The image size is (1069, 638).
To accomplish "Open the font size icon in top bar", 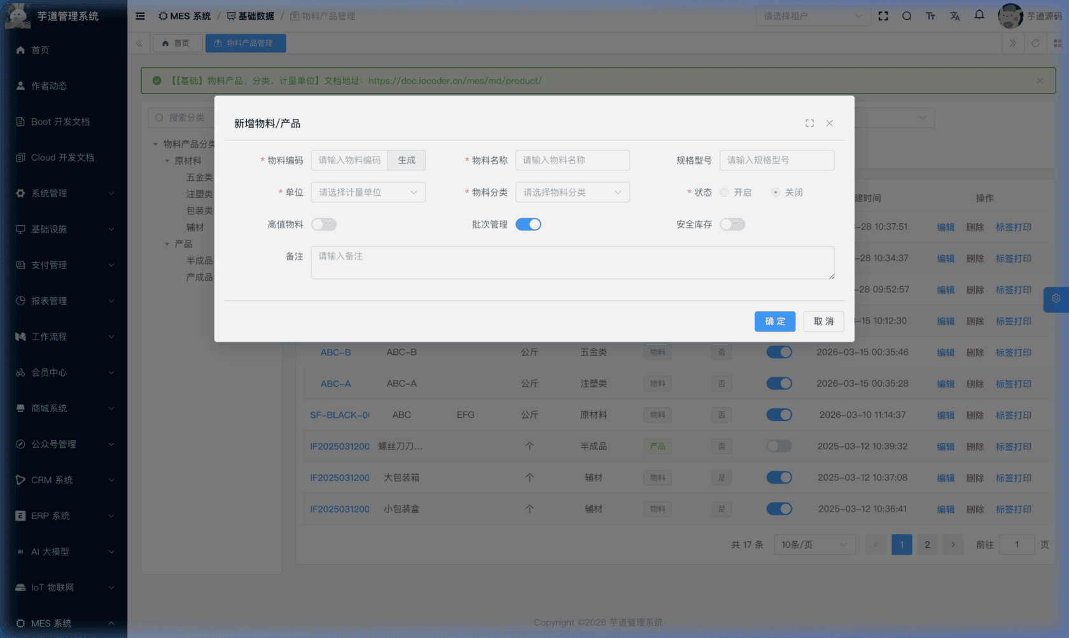I will click(x=930, y=16).
